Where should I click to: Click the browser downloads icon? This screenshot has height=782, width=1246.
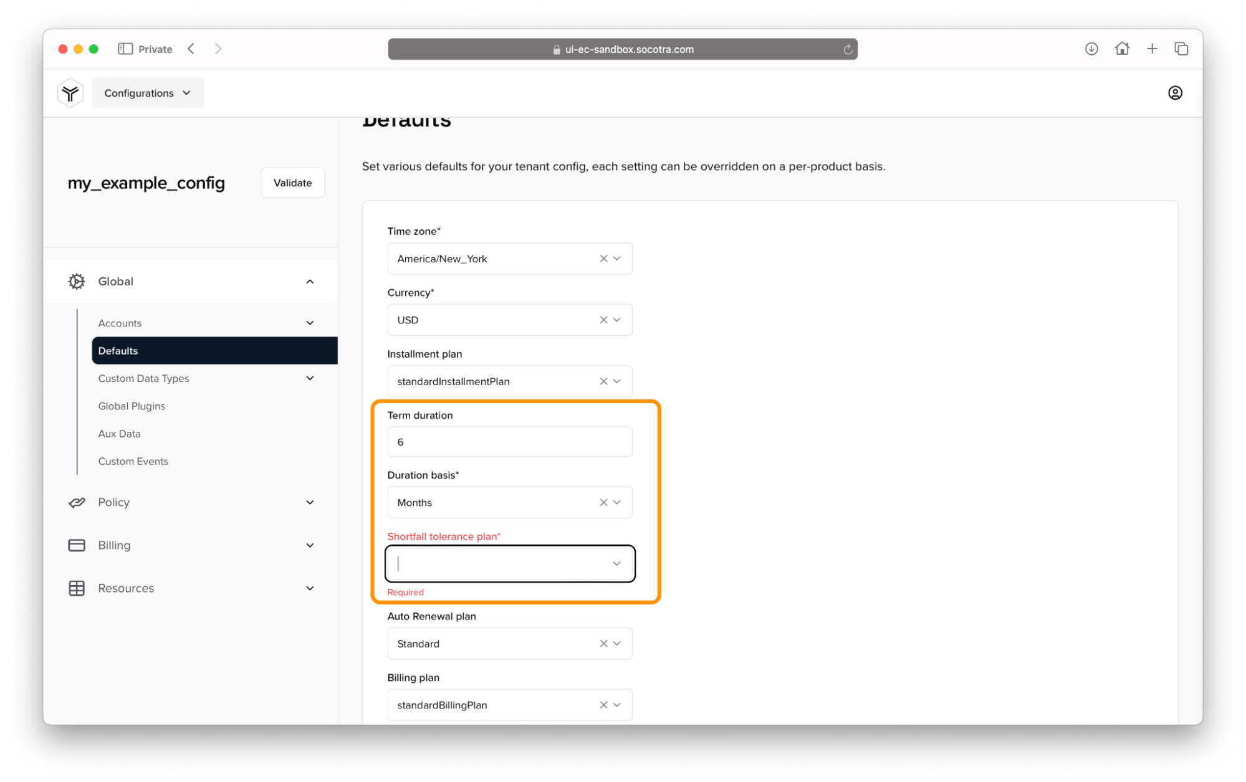tap(1091, 49)
